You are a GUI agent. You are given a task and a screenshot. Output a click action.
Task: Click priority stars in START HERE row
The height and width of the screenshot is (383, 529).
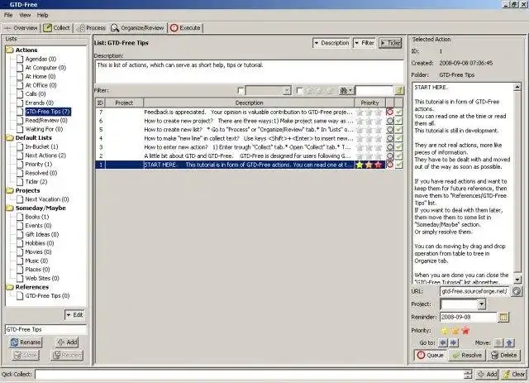pos(369,165)
